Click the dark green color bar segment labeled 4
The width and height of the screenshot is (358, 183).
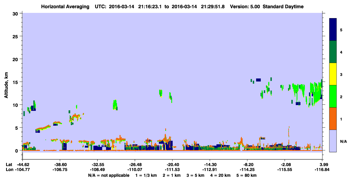click(333, 52)
